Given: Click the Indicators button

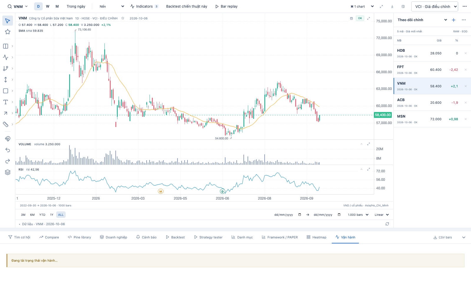Looking at the screenshot, I should click(x=144, y=6).
